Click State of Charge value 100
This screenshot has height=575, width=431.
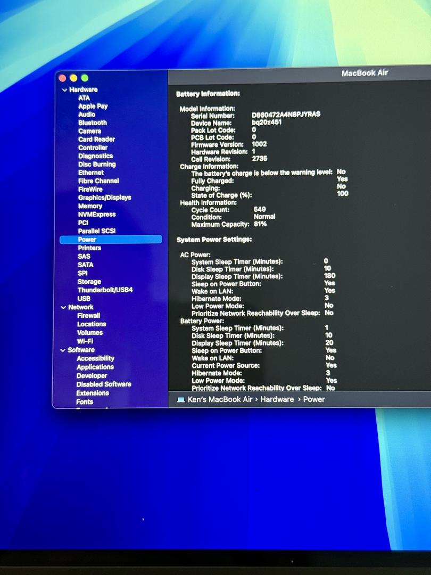[x=343, y=194]
